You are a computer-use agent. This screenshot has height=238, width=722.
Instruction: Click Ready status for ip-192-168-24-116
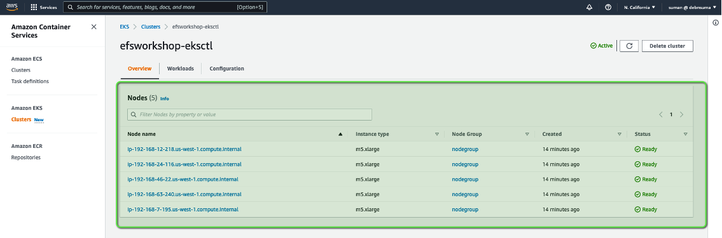pos(646,164)
